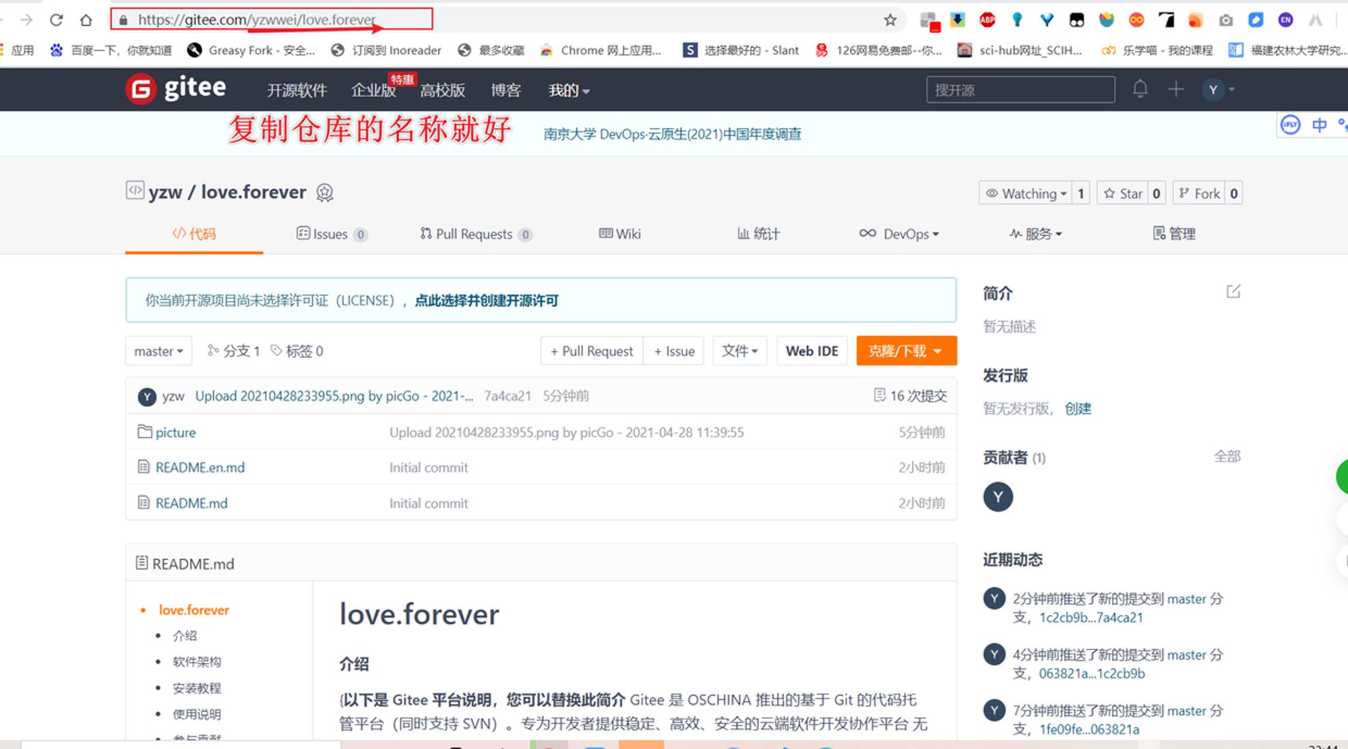Open the 管理 management tab
This screenshot has height=749, width=1348.
[x=1174, y=234]
